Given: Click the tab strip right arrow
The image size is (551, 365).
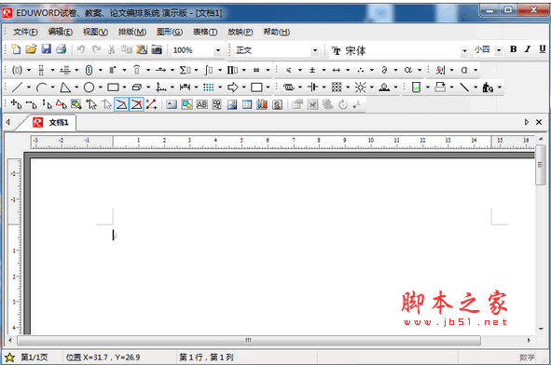Looking at the screenshot, I should point(527,122).
